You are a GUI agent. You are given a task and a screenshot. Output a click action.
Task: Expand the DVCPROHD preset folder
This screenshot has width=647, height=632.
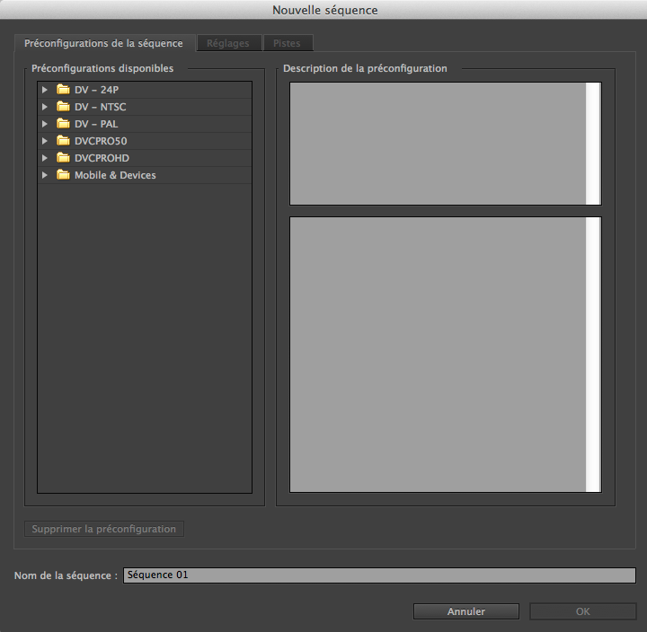coord(45,158)
